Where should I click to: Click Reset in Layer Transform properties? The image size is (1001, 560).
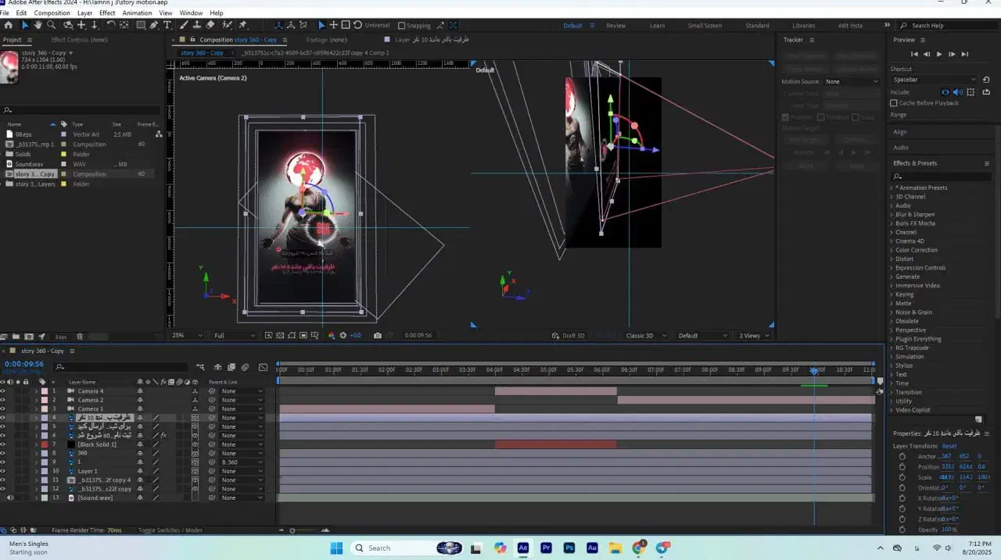pyautogui.click(x=949, y=446)
